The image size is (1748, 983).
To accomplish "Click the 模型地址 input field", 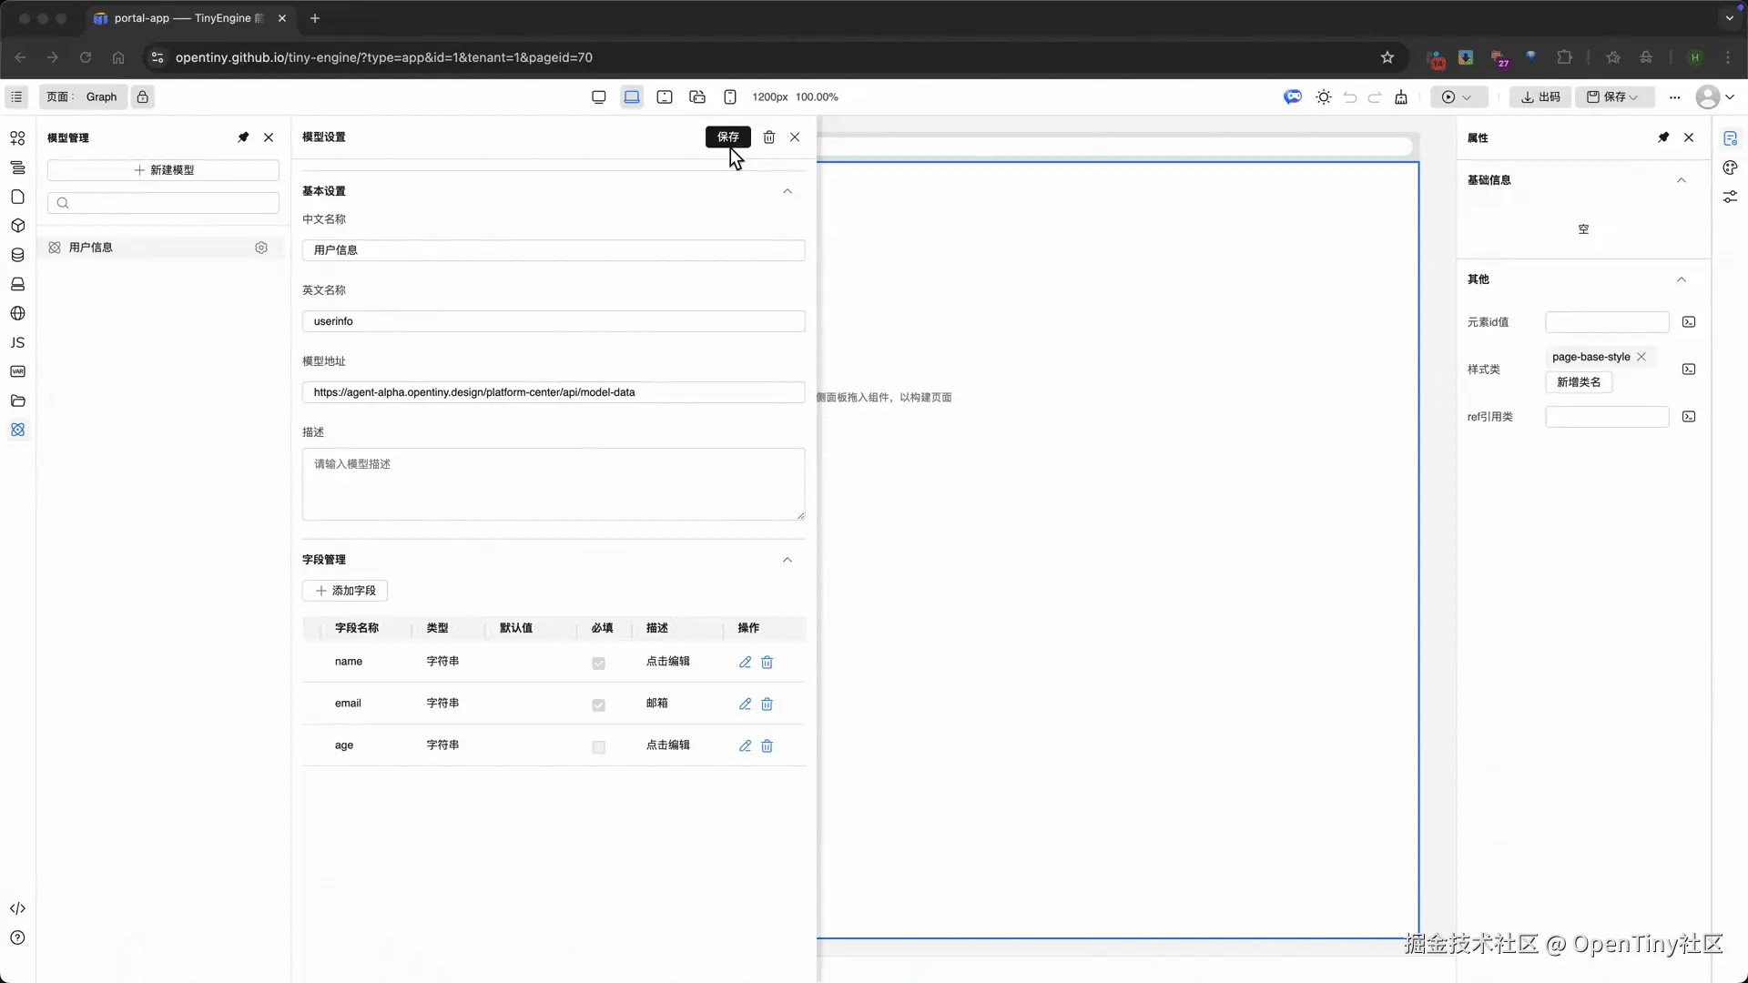I will tap(553, 392).
